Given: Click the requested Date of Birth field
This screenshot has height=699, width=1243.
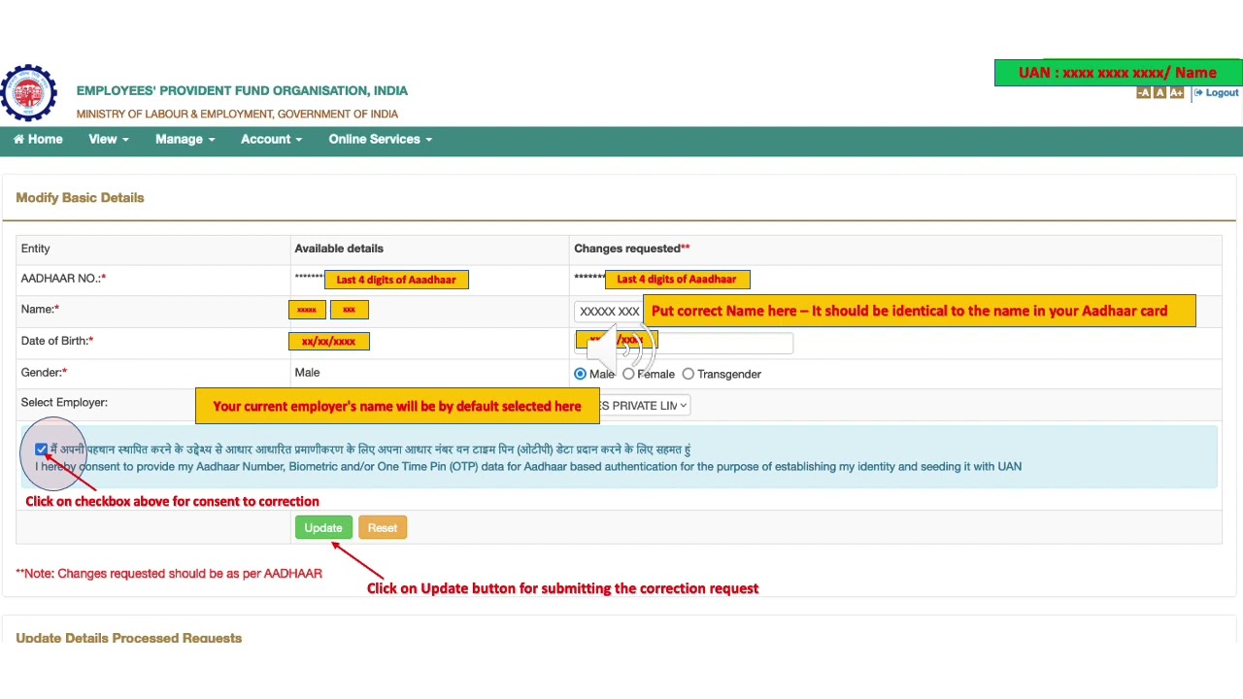Looking at the screenshot, I should point(684,342).
